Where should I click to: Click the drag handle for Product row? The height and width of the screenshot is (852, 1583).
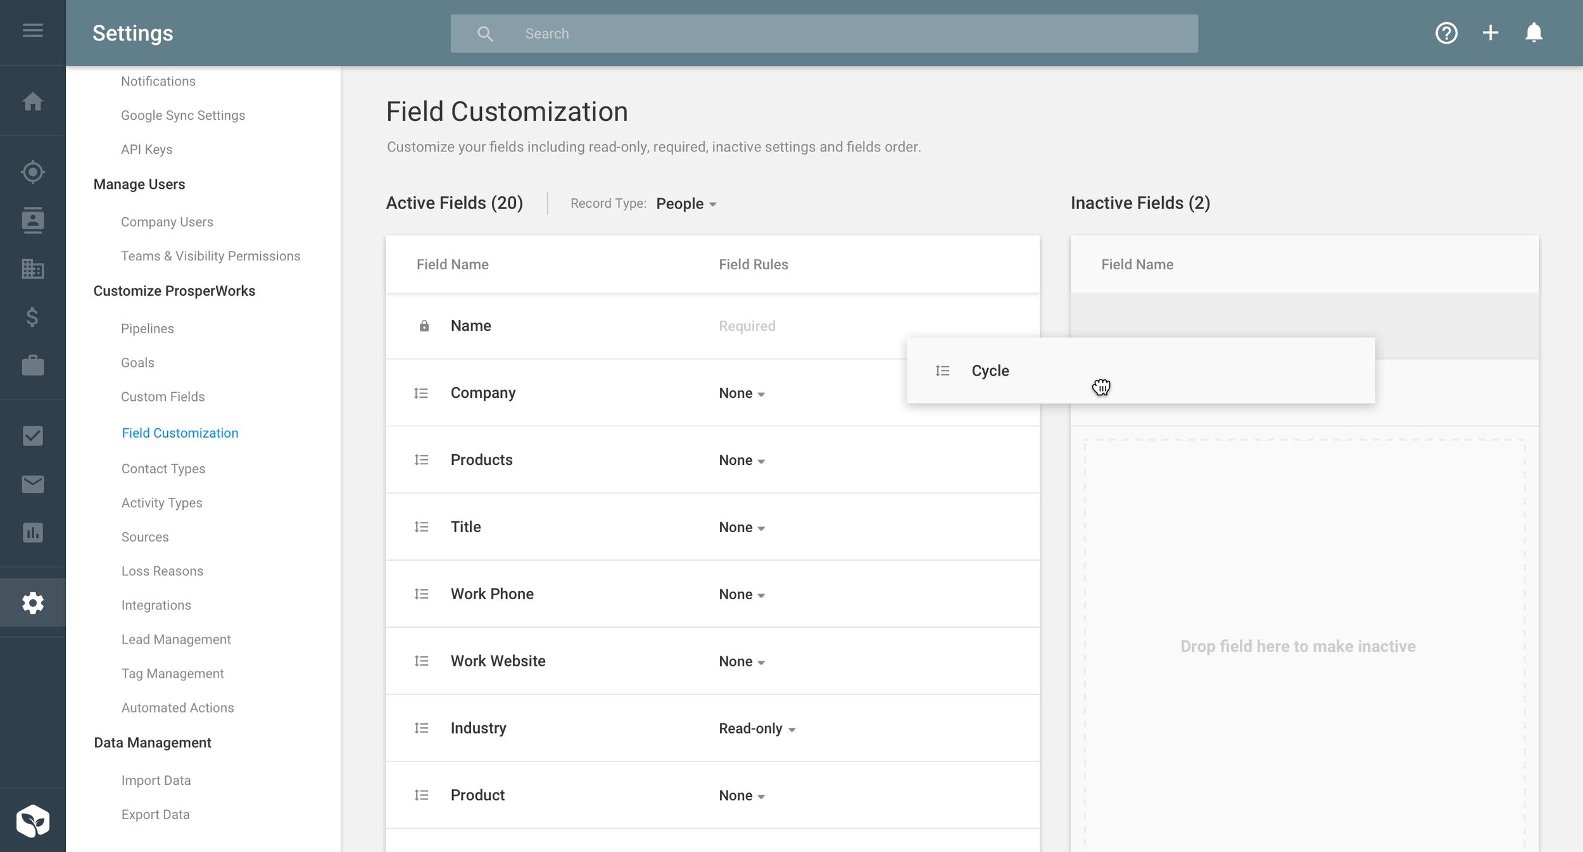tap(421, 796)
